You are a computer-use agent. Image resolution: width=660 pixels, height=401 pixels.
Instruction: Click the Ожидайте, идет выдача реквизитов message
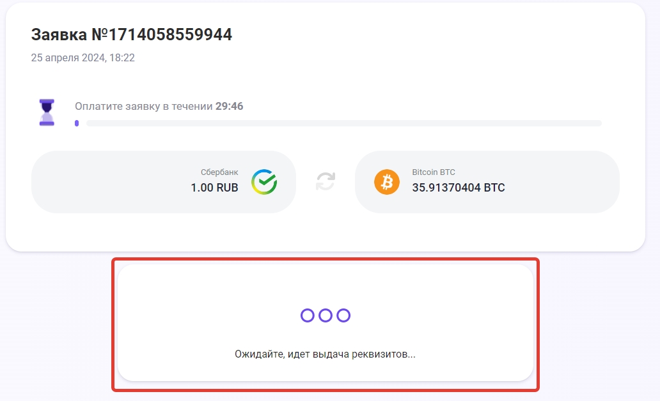325,354
